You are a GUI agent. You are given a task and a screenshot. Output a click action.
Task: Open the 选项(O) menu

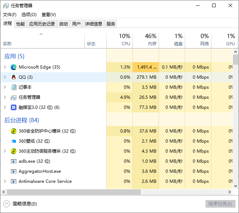click(x=29, y=15)
